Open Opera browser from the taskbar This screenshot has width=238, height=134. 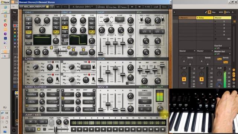pyautogui.click(x=5, y=25)
